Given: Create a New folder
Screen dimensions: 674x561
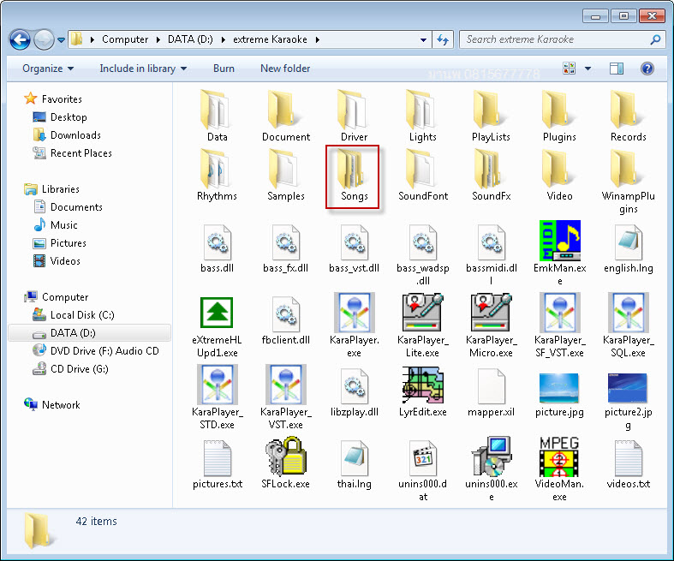Looking at the screenshot, I should tap(285, 69).
